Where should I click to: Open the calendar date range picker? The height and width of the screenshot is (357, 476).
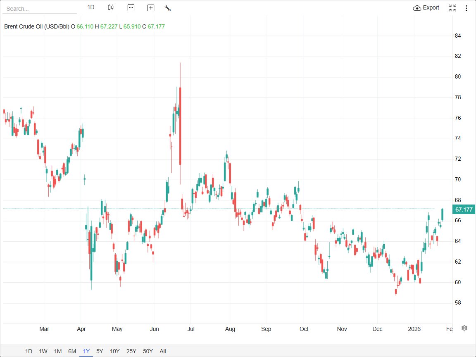pyautogui.click(x=131, y=7)
